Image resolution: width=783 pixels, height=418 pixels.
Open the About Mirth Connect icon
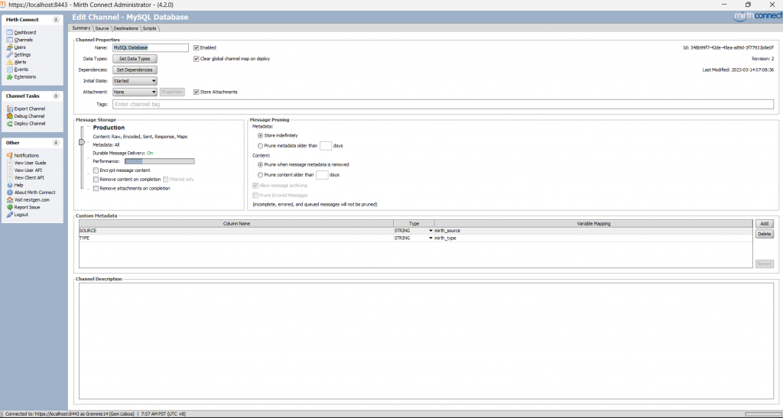pos(9,193)
